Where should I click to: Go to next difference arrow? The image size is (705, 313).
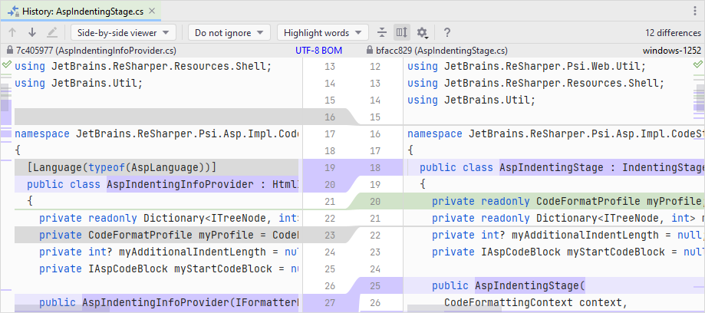coord(32,32)
